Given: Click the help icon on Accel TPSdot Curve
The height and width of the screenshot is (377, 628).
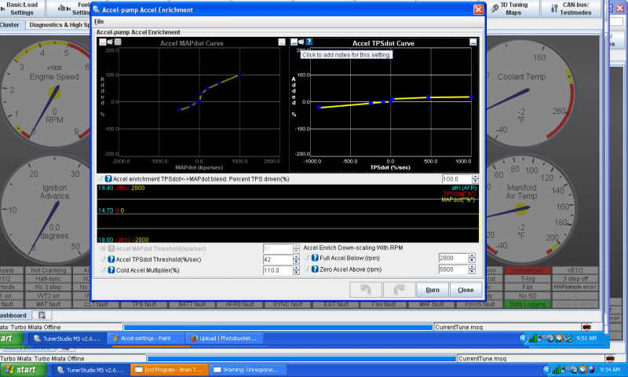Looking at the screenshot, I should tap(309, 42).
